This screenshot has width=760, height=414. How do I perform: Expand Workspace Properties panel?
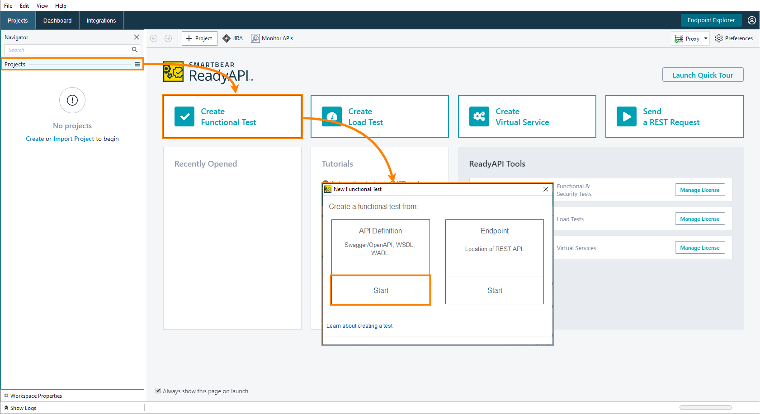coord(6,395)
